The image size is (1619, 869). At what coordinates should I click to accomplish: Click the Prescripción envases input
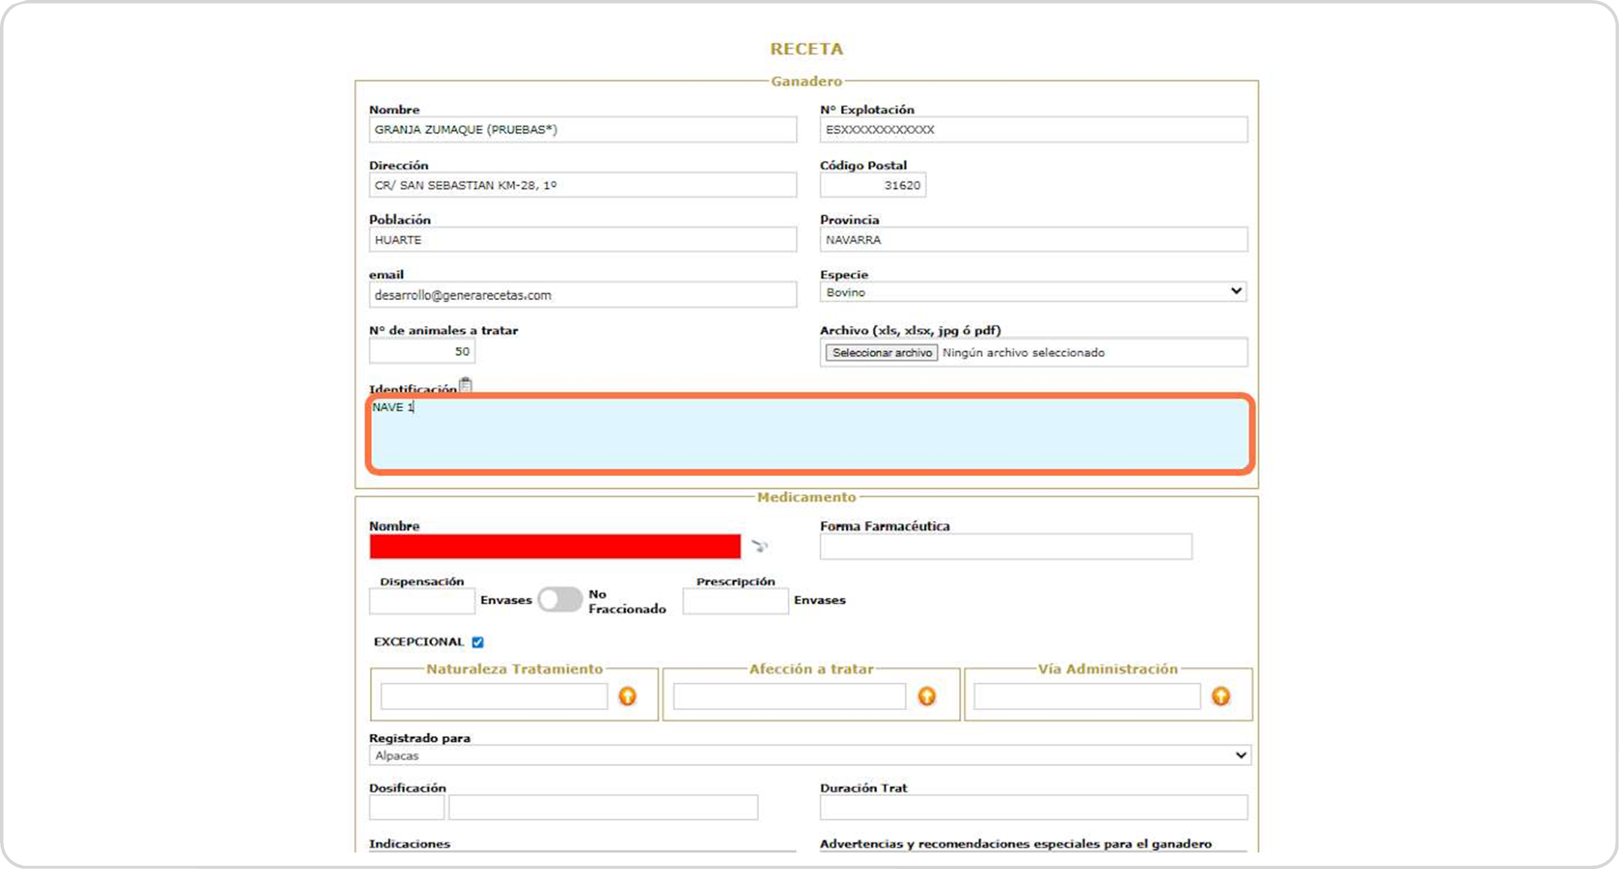pyautogui.click(x=734, y=601)
